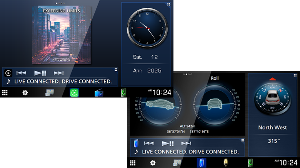Select the yellow HDMI source icon

click(x=226, y=163)
